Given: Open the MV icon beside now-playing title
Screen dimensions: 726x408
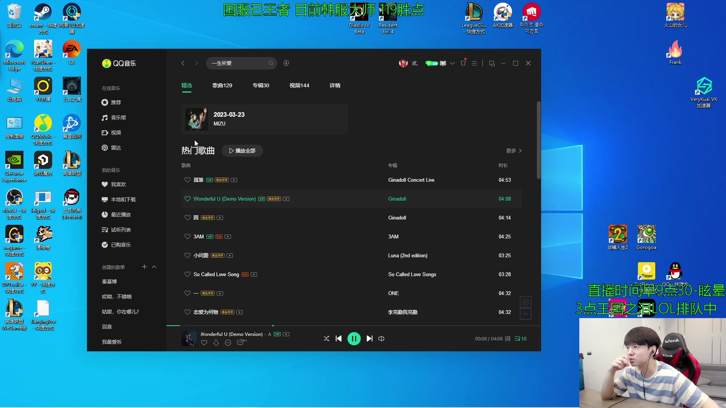Looking at the screenshot, I should click(286, 334).
